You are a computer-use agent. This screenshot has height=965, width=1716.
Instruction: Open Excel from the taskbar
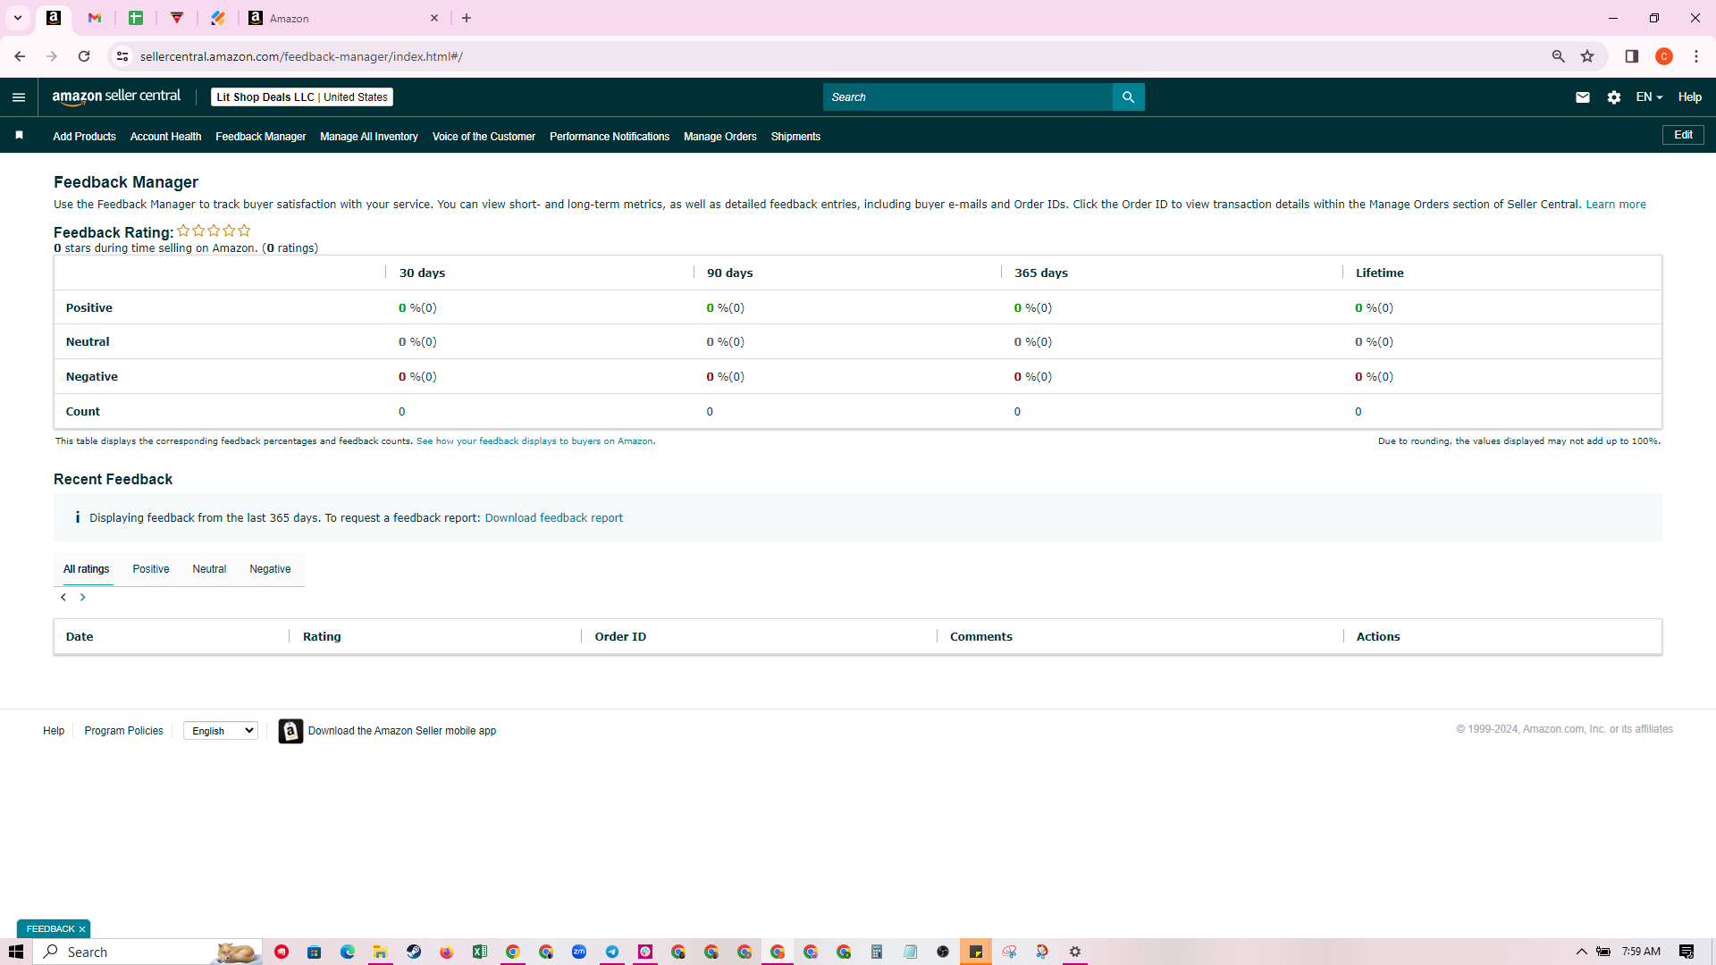(479, 952)
